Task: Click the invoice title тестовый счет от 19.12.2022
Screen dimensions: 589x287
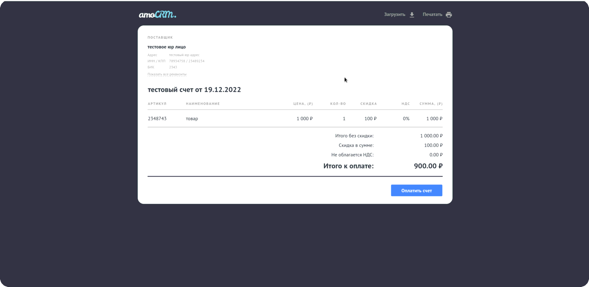Action: (x=194, y=90)
